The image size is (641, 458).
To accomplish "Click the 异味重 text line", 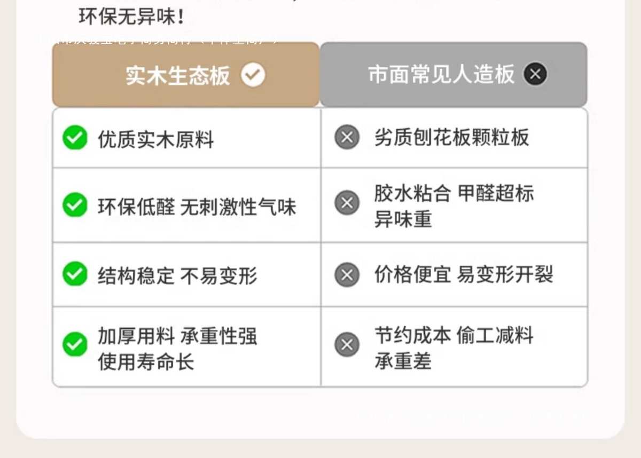I will (403, 219).
